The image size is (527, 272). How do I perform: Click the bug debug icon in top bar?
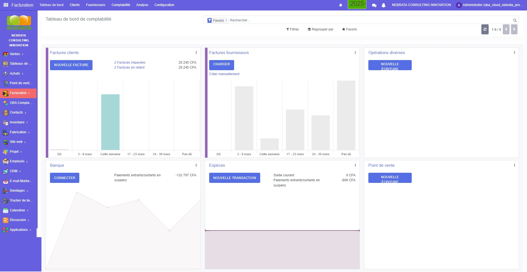pos(341,5)
